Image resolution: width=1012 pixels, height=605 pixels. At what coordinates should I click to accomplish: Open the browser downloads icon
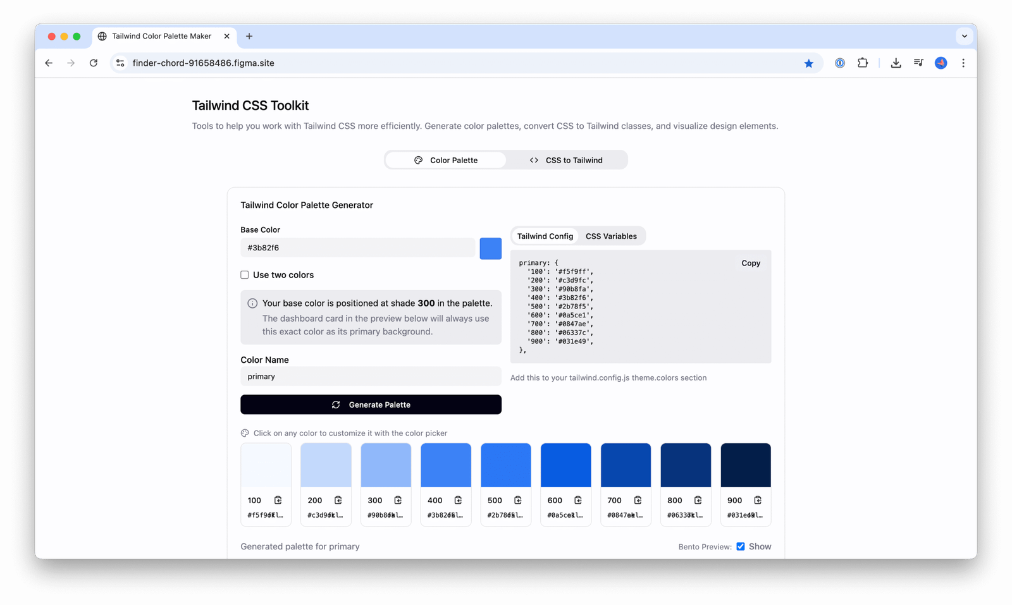[896, 63]
